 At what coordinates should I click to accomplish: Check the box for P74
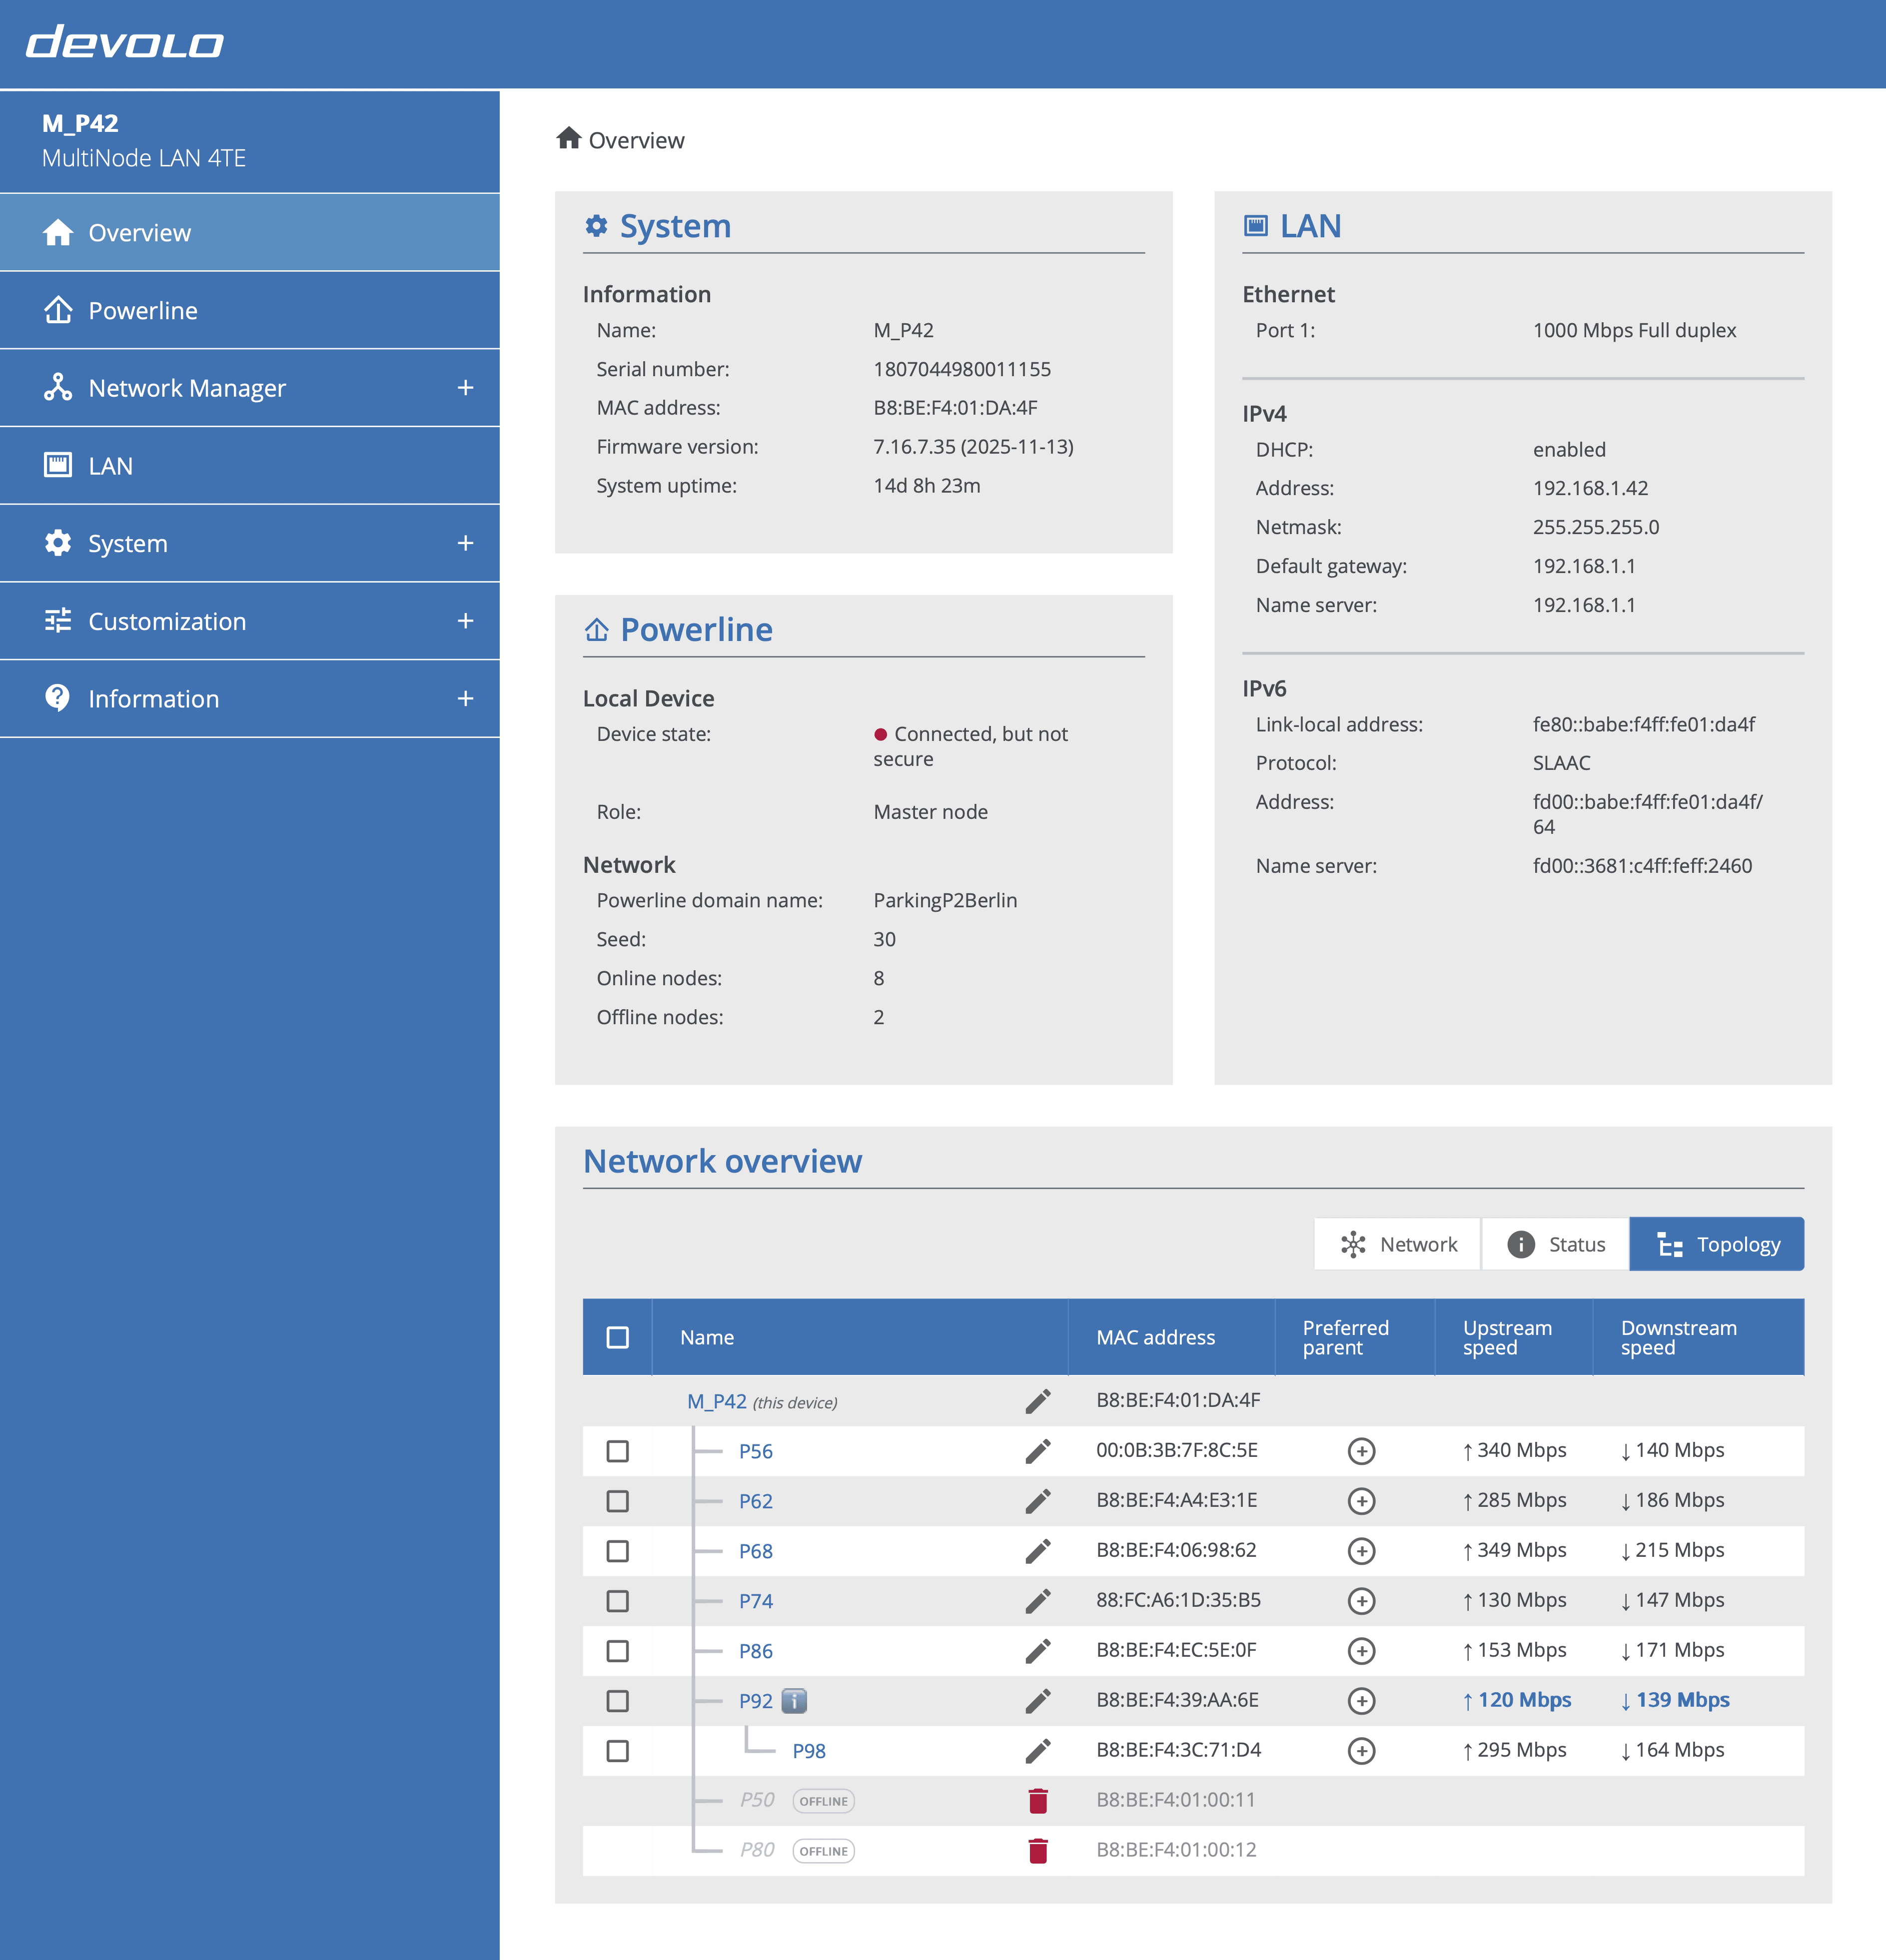pyautogui.click(x=618, y=1601)
